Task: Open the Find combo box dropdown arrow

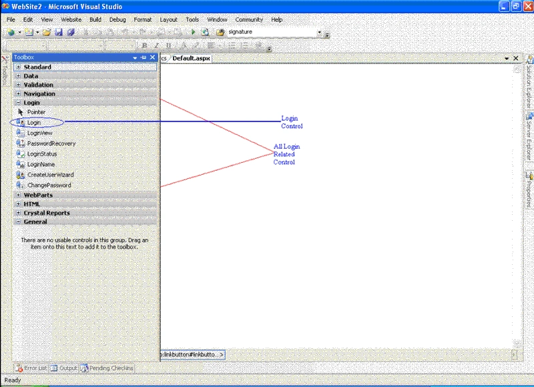Action: (319, 32)
